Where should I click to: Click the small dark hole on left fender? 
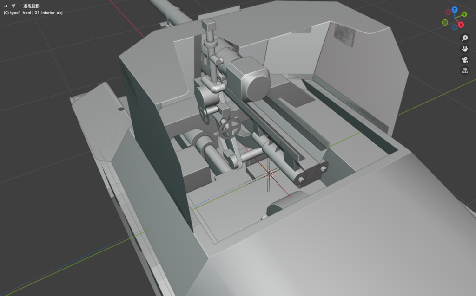click(121, 109)
